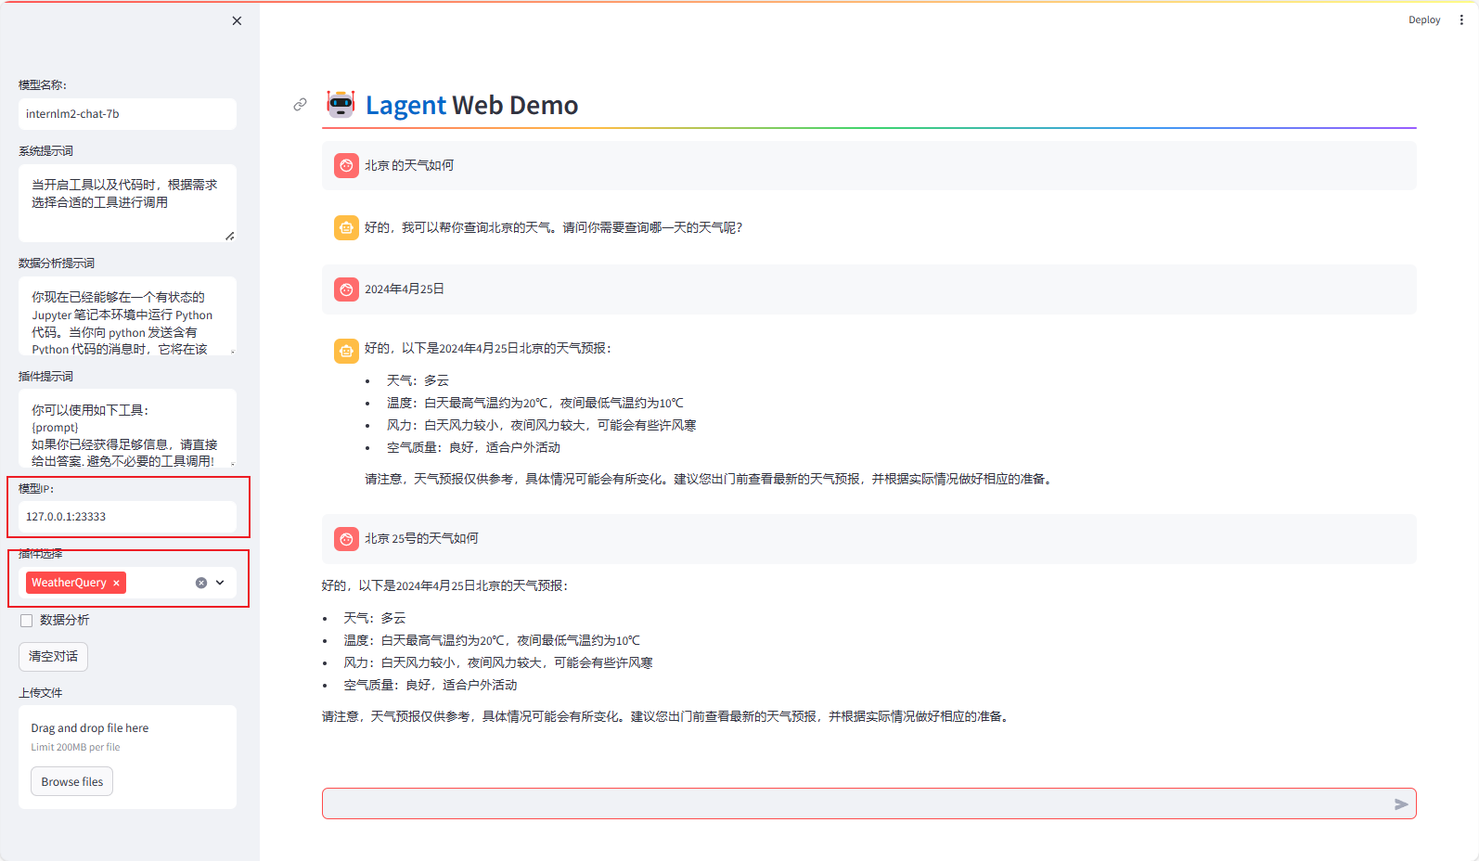Image resolution: width=1479 pixels, height=861 pixels.
Task: Click the robot logo next to Lagent
Action: click(341, 105)
